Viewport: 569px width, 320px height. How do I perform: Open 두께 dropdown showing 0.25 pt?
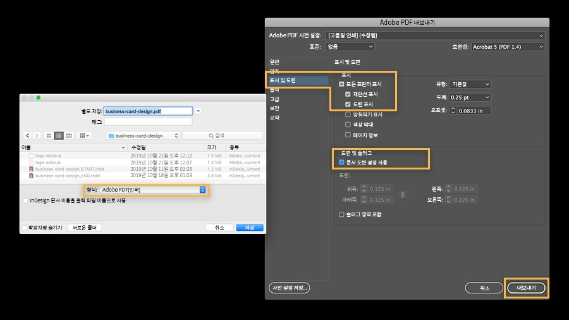pyautogui.click(x=470, y=97)
